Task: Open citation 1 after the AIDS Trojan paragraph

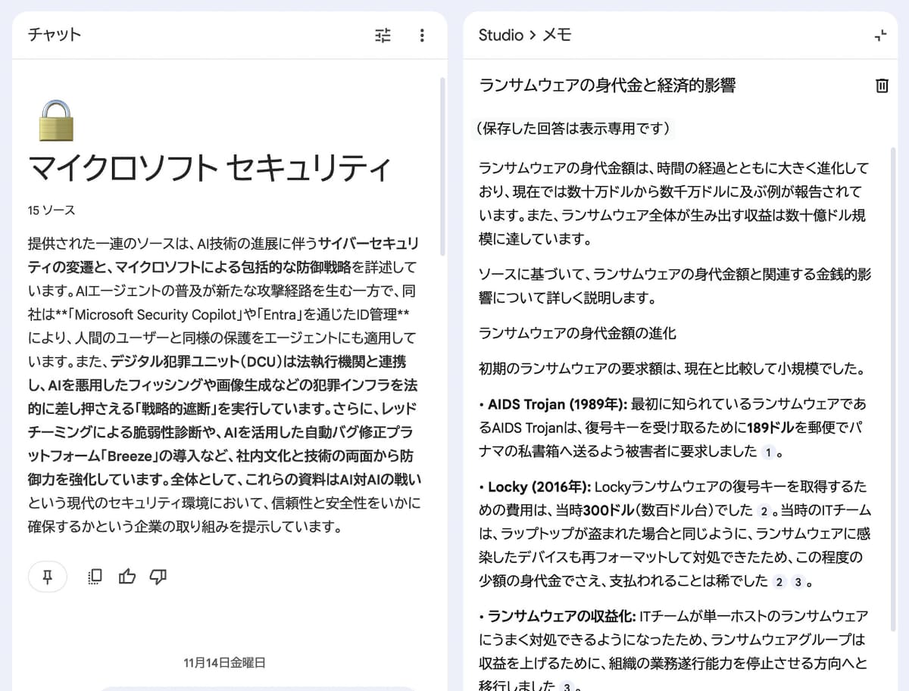Action: [768, 453]
